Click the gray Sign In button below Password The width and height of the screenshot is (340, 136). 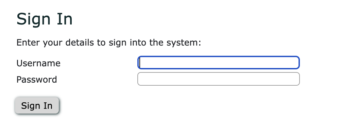[x=37, y=106]
